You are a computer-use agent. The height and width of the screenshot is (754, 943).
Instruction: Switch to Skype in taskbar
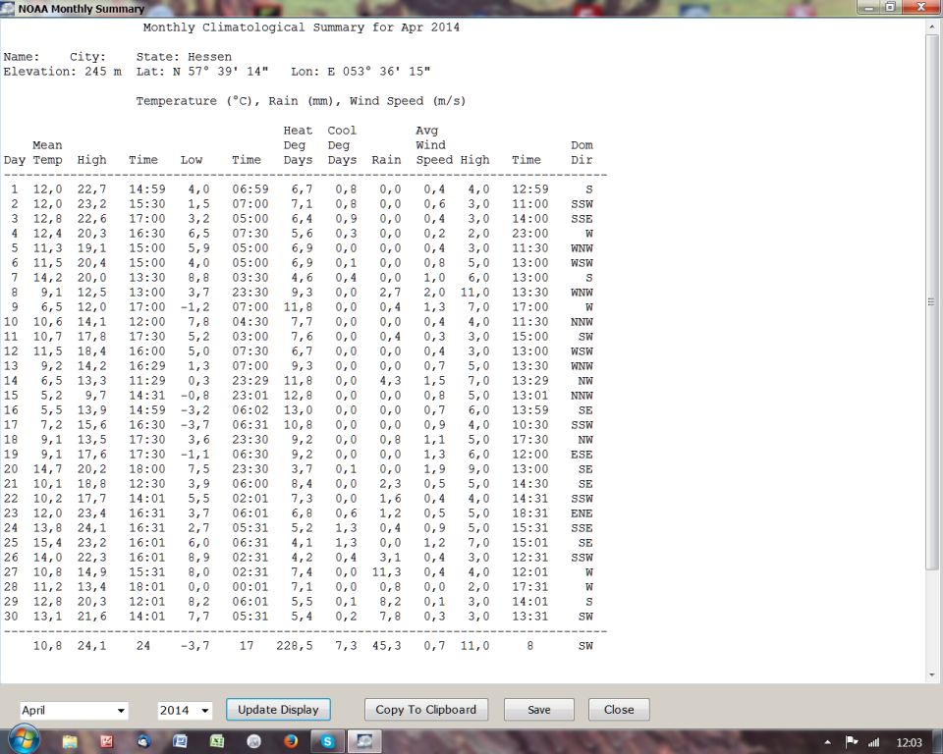(x=327, y=741)
